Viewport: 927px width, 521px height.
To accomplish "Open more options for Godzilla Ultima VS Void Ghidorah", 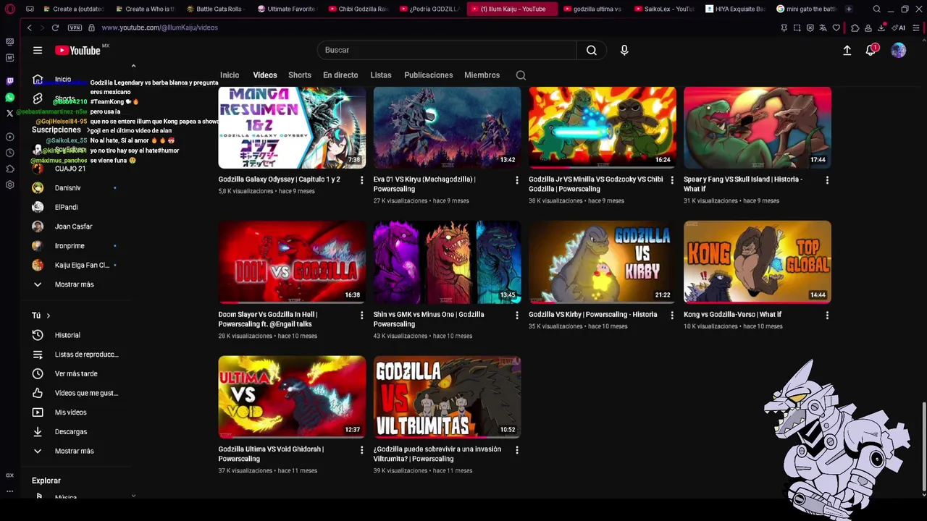I will [361, 450].
